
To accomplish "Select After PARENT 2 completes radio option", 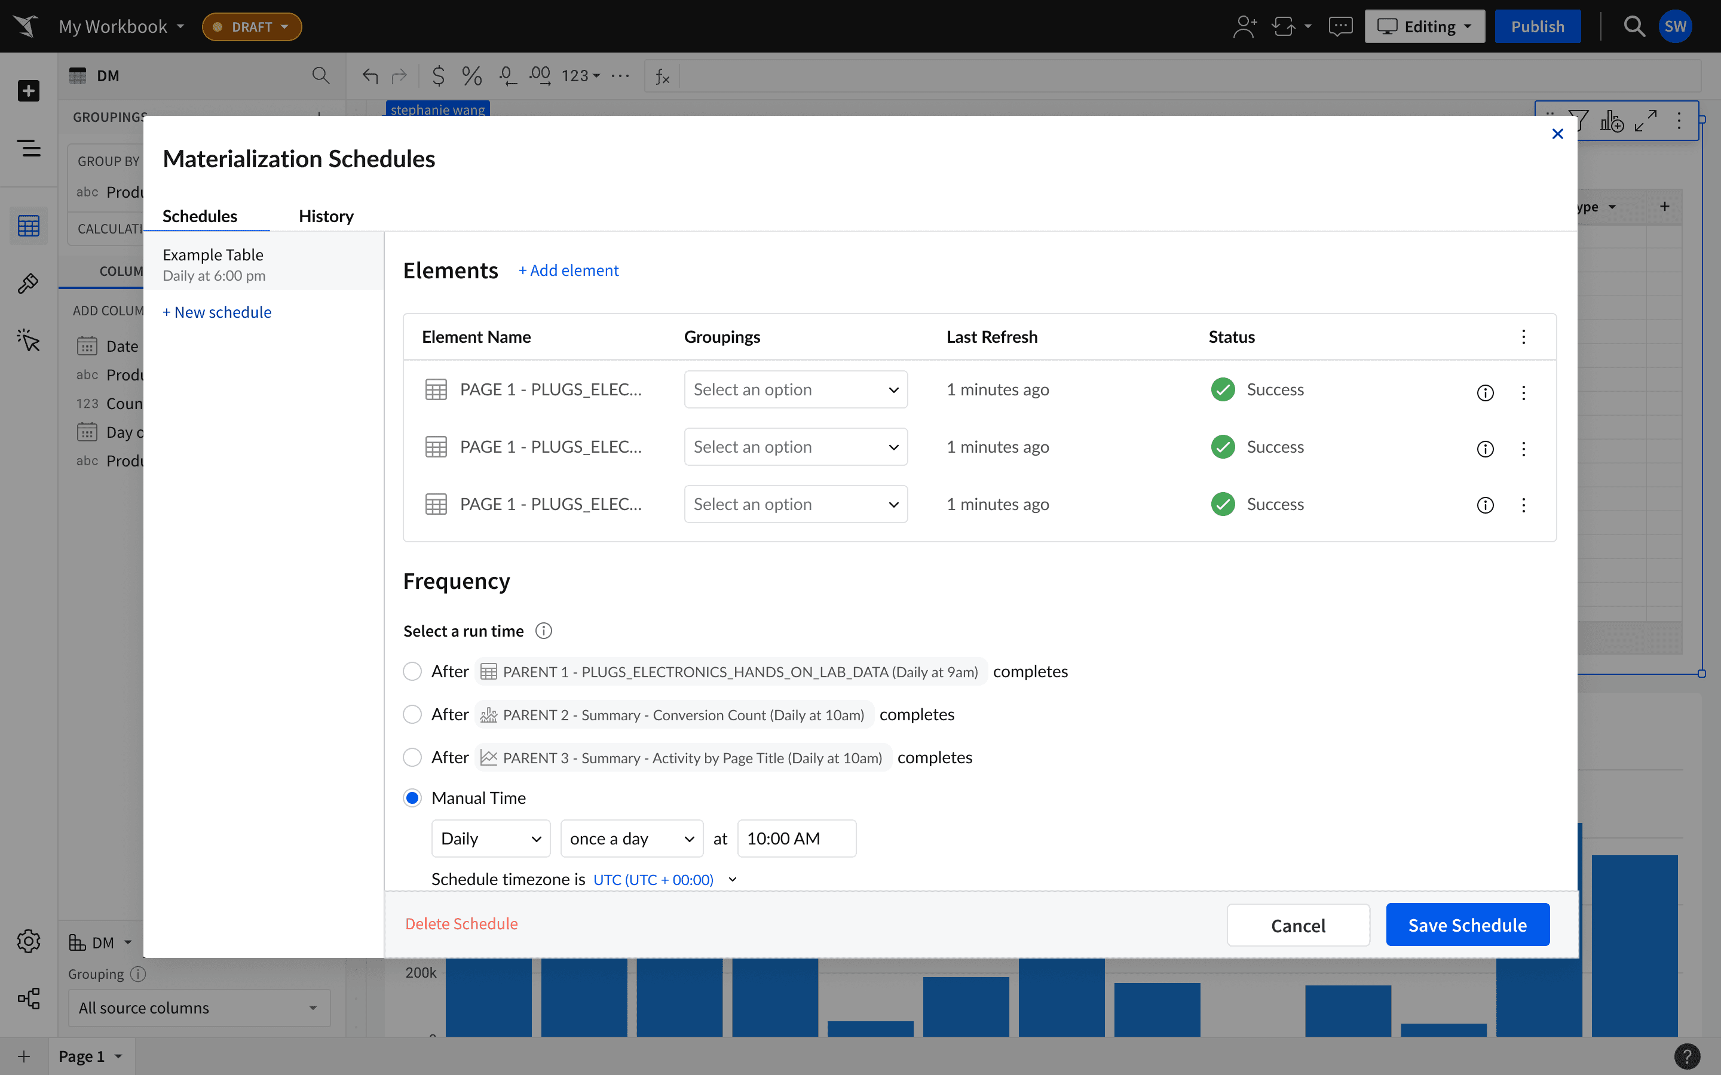I will tap(412, 714).
